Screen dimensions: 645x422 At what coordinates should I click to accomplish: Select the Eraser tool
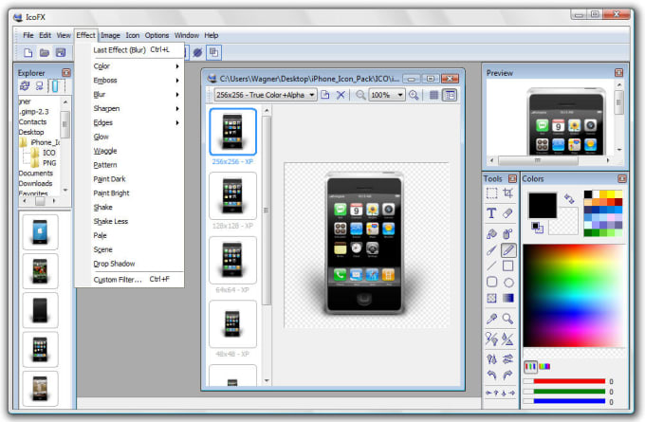pyautogui.click(x=508, y=213)
